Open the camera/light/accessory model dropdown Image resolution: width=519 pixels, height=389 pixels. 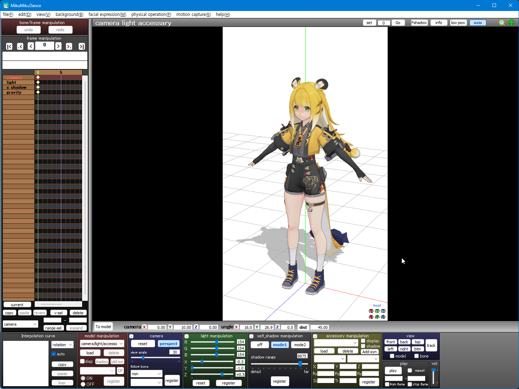point(102,344)
